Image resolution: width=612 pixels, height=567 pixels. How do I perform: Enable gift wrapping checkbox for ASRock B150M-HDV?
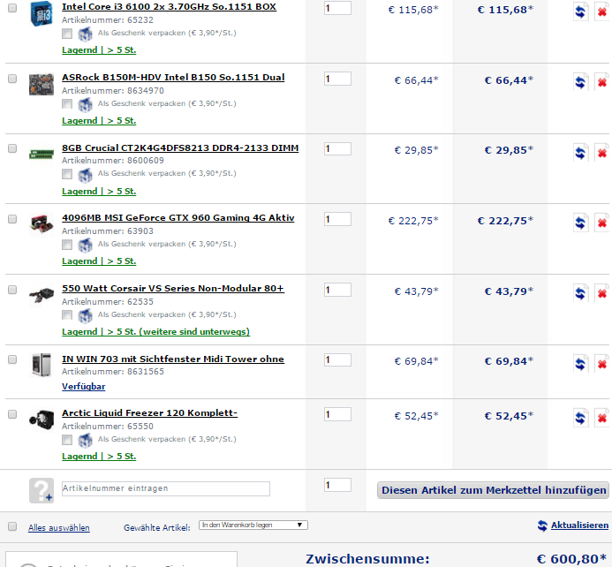pos(67,104)
